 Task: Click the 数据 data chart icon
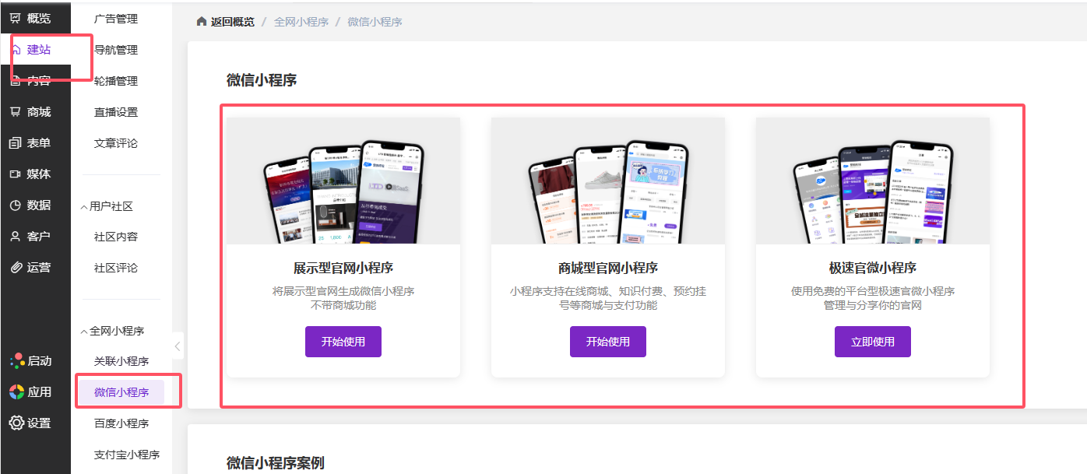pos(16,205)
